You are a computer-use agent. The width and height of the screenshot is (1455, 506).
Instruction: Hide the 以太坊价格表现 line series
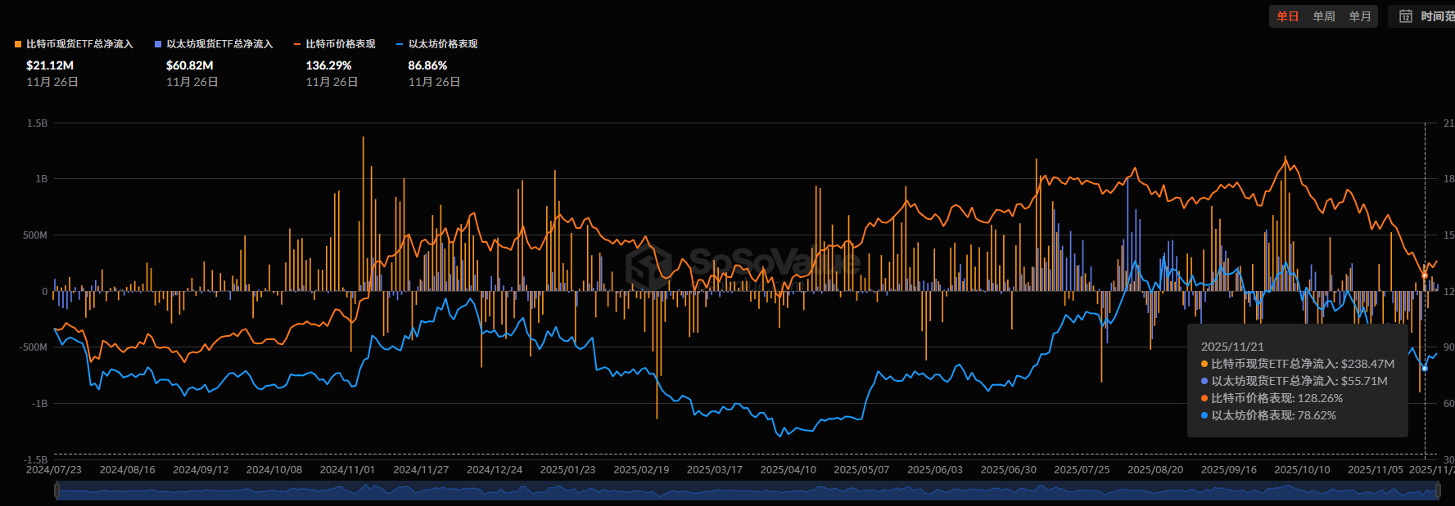click(443, 44)
